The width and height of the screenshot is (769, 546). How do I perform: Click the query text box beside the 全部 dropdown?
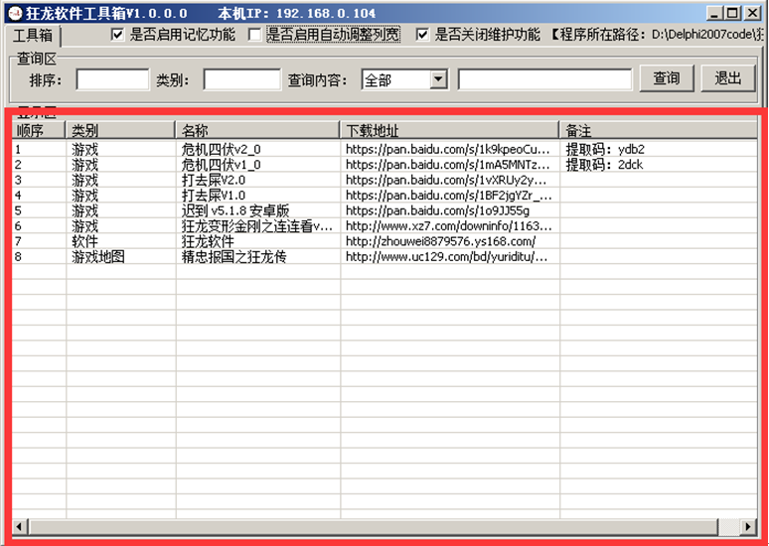(x=544, y=79)
